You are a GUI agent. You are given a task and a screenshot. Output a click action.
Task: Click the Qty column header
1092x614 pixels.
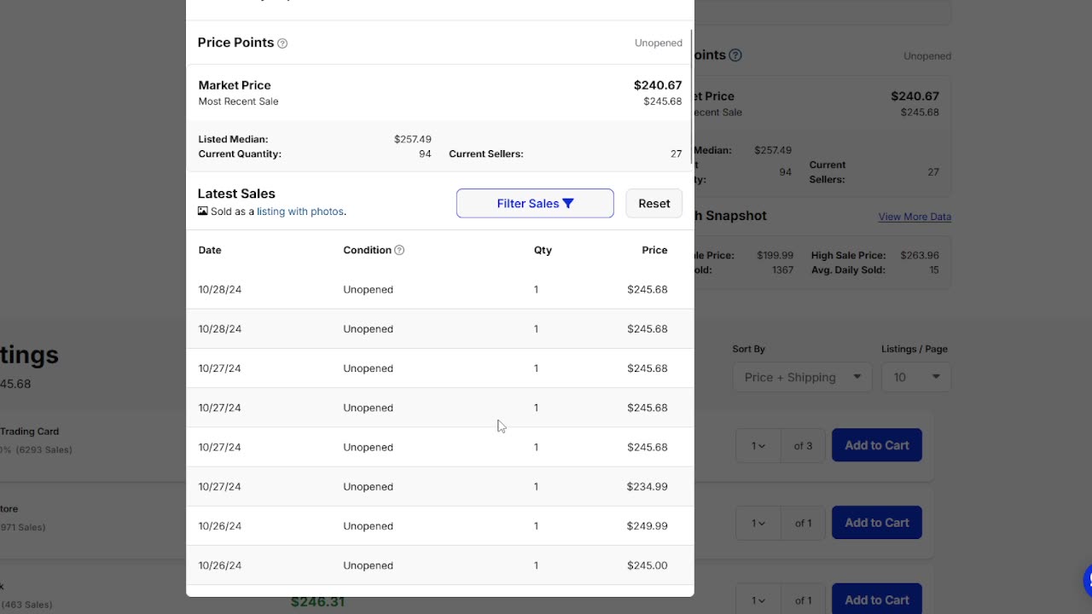543,250
